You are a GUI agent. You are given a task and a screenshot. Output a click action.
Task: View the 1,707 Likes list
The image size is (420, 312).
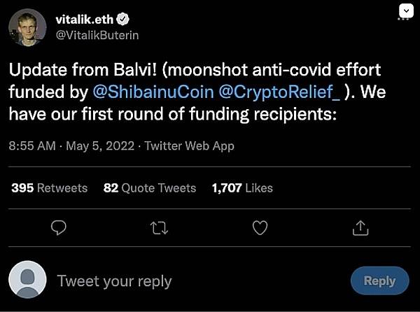coord(241,187)
